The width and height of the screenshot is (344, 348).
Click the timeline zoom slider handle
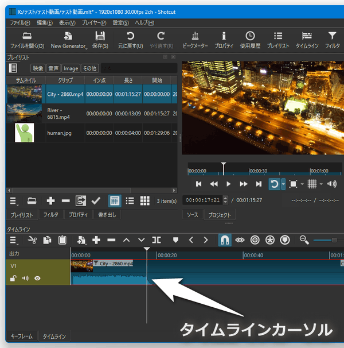click(334, 240)
